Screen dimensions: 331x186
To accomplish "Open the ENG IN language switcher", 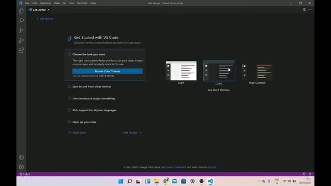I will click(277, 181).
